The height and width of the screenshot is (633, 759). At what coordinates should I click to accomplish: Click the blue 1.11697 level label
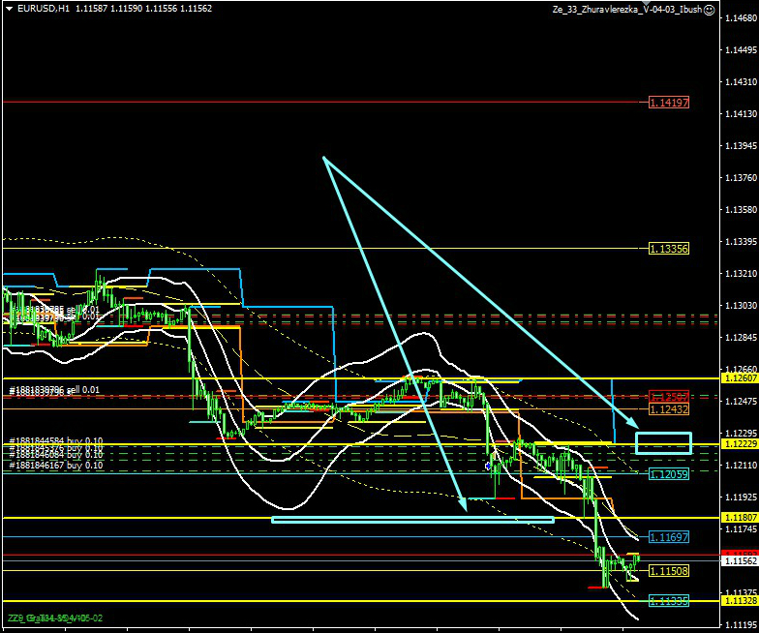(668, 536)
